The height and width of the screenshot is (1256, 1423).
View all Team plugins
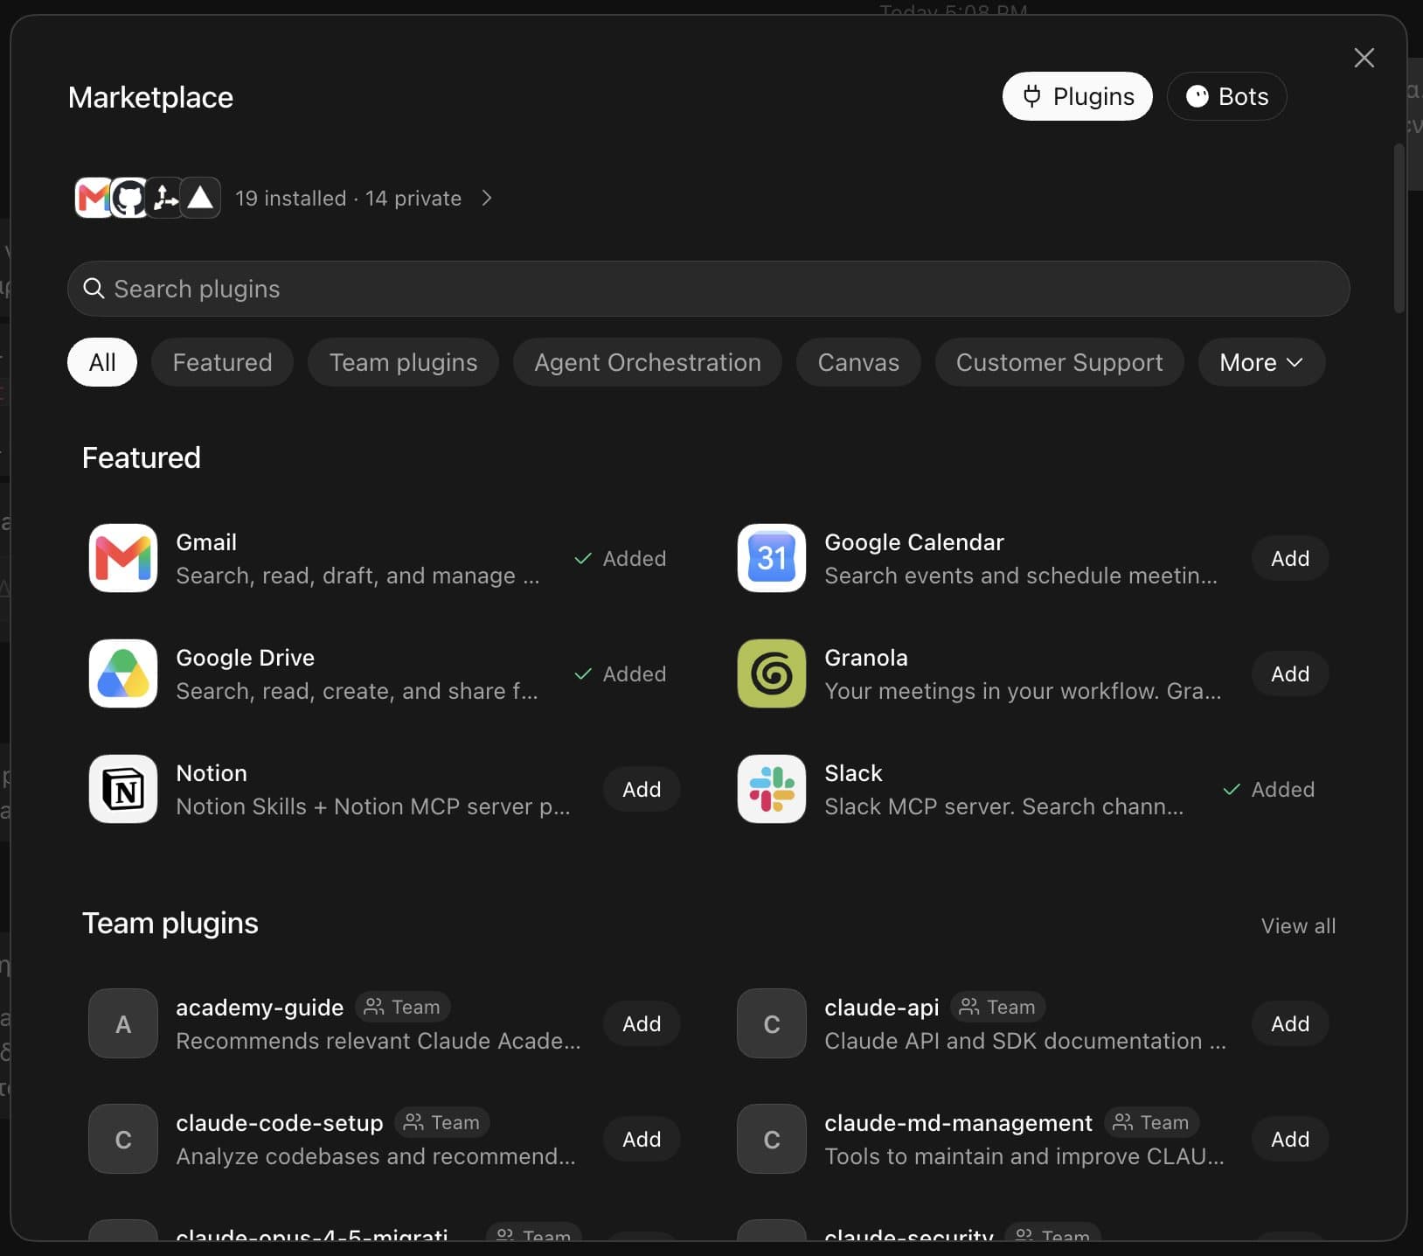(x=1298, y=925)
